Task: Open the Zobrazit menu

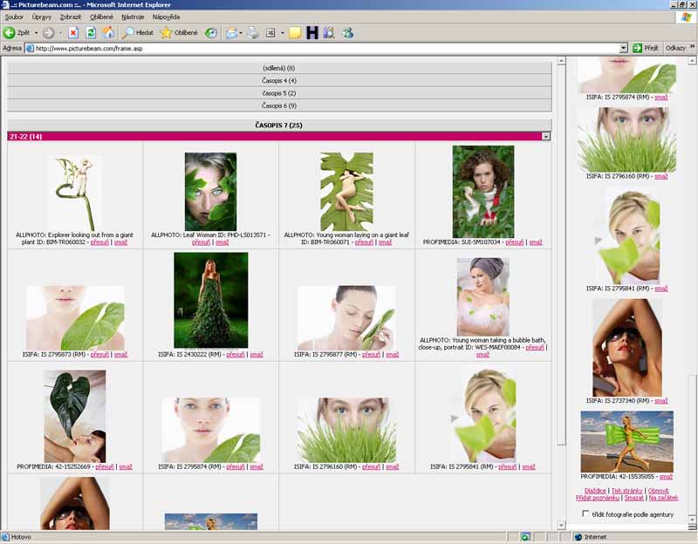Action: point(72,17)
